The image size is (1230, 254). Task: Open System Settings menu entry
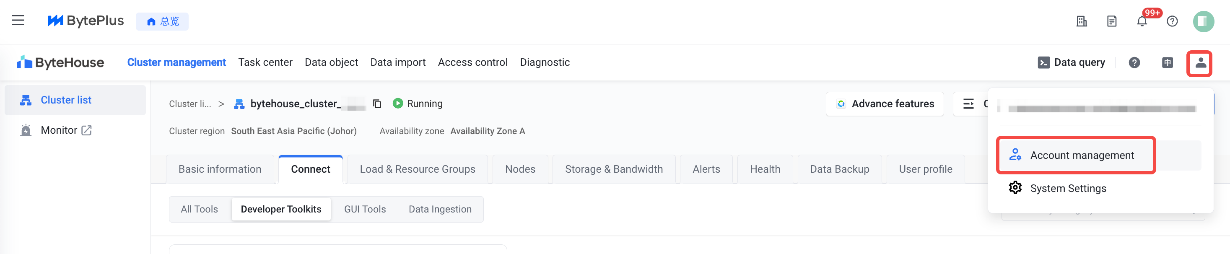pyautogui.click(x=1068, y=188)
